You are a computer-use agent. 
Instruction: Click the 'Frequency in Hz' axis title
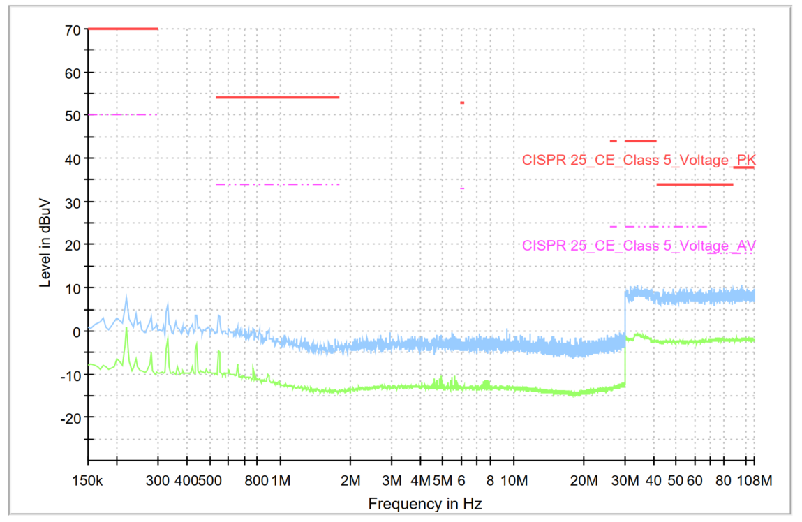pyautogui.click(x=424, y=503)
